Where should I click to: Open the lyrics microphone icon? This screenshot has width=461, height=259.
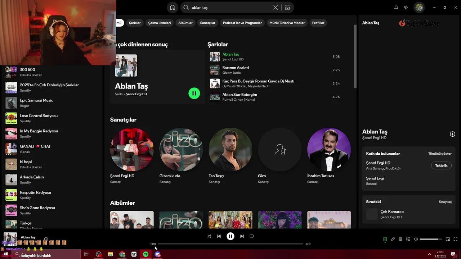click(x=393, y=239)
